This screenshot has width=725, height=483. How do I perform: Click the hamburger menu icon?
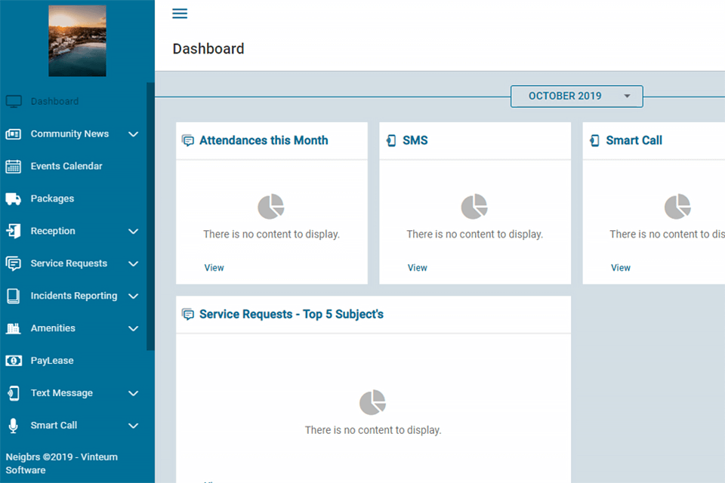tap(180, 14)
